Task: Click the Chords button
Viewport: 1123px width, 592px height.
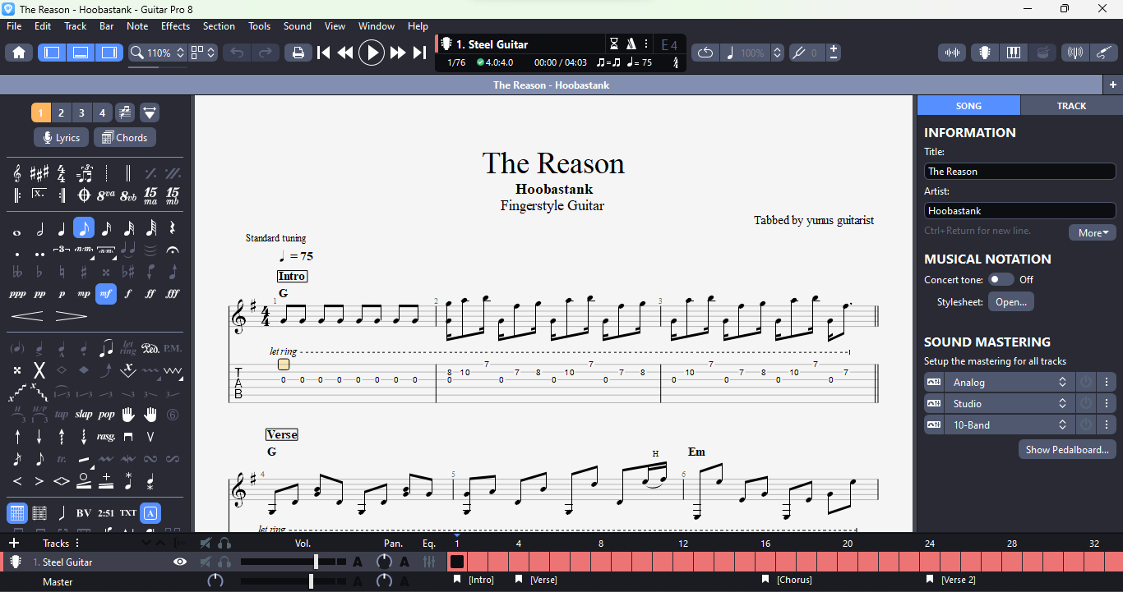Action: coord(125,138)
